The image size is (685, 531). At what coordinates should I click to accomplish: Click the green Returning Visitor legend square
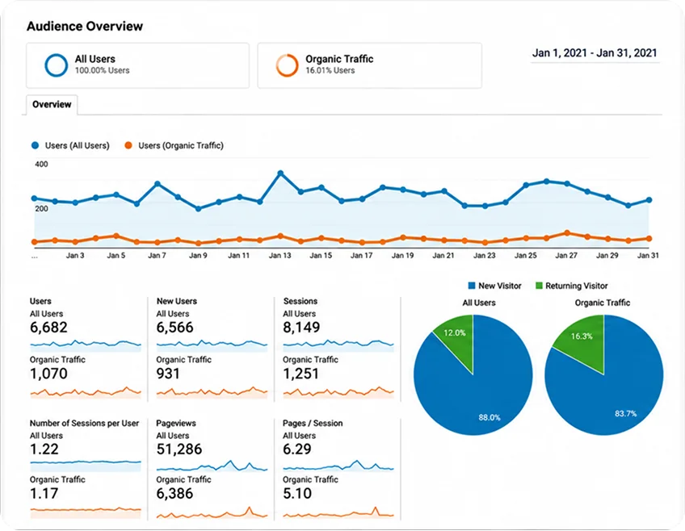539,286
